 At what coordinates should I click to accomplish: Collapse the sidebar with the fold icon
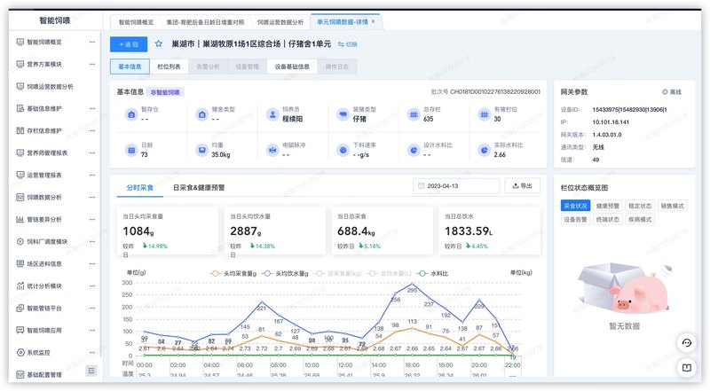(91, 371)
